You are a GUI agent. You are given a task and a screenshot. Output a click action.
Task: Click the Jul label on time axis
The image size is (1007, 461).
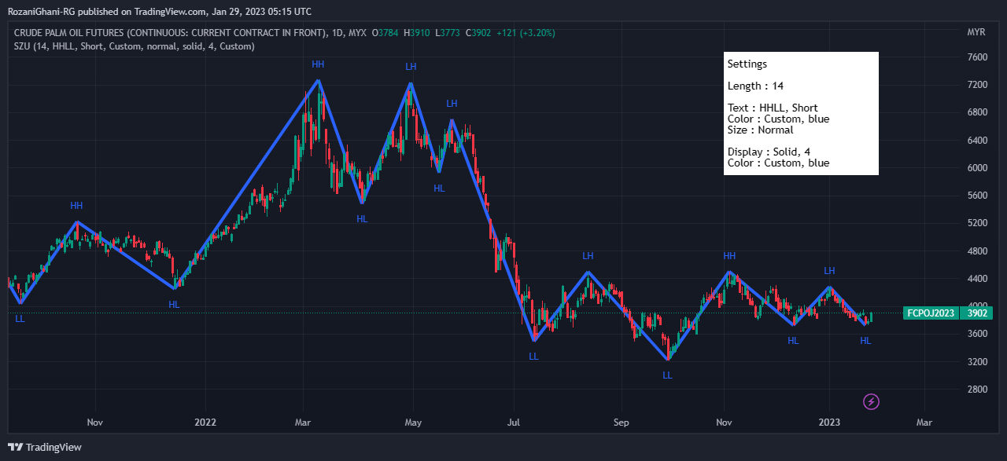click(x=514, y=423)
